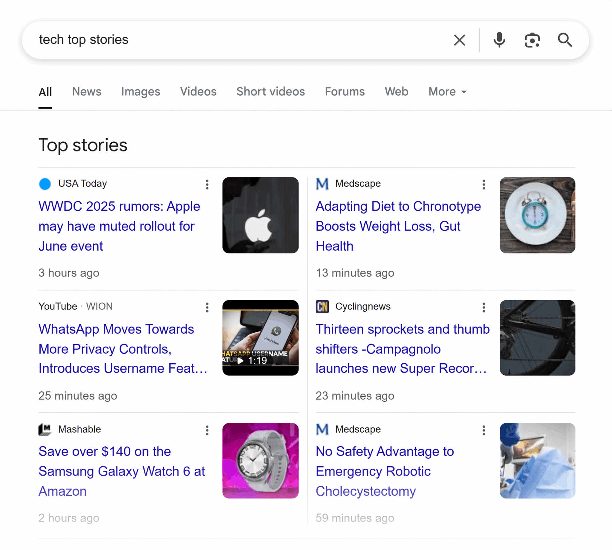The width and height of the screenshot is (612, 550).
Task: Switch to the Videos tab
Action: coord(198,91)
